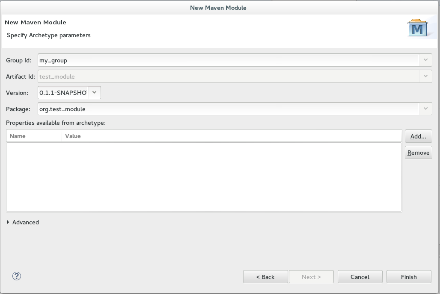Click the Value column header
This screenshot has height=294, width=440.
(x=232, y=136)
